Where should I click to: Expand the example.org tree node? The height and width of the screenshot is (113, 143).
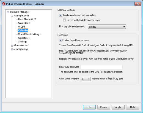[12, 49]
